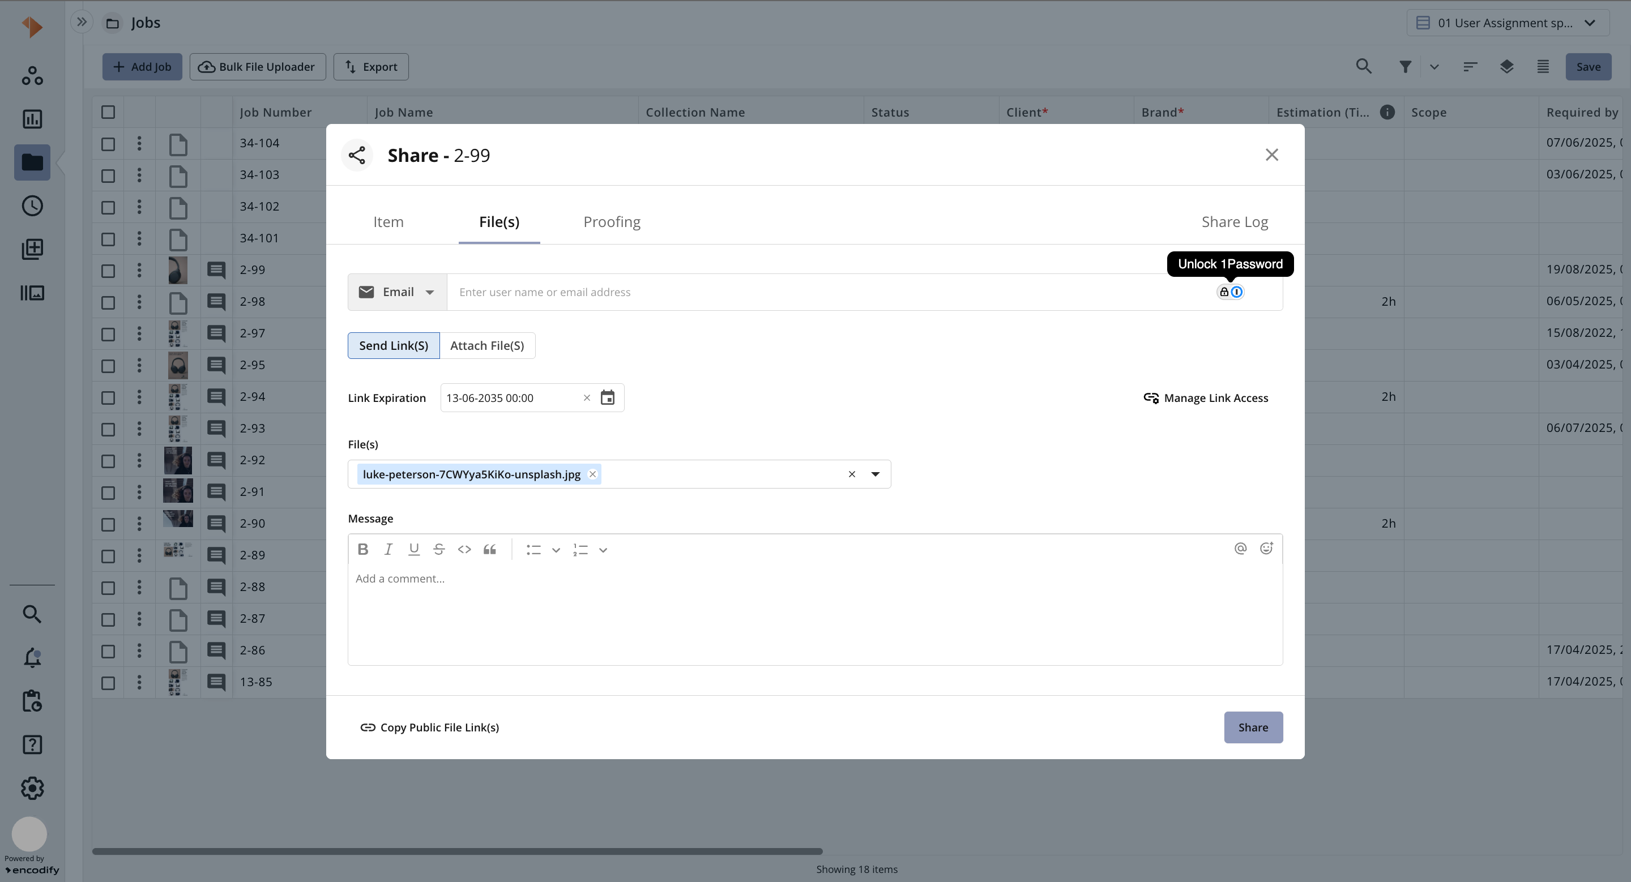
Task: Mention a user with @ icon
Action: tap(1240, 549)
